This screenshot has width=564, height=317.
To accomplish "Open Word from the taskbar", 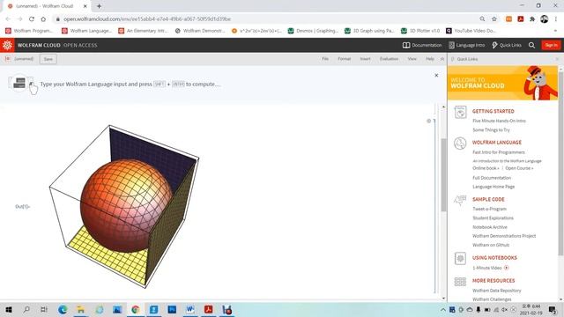I will point(190,309).
